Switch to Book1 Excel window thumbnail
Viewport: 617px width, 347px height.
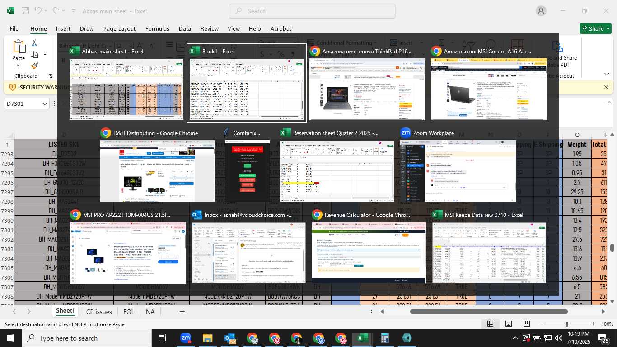point(247,83)
